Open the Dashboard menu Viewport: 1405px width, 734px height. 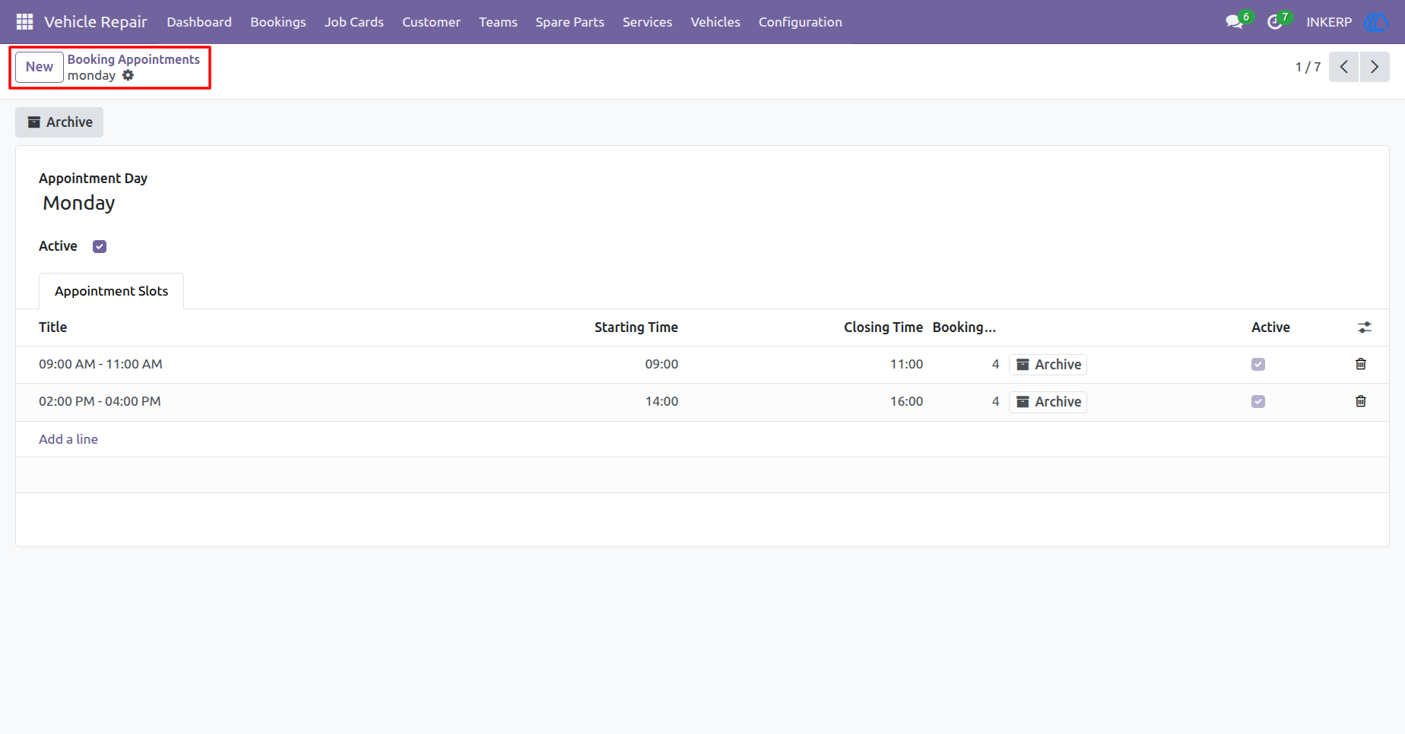199,22
